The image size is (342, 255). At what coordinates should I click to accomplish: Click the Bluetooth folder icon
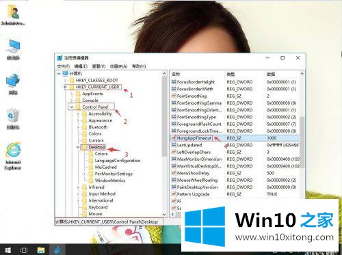[85, 127]
